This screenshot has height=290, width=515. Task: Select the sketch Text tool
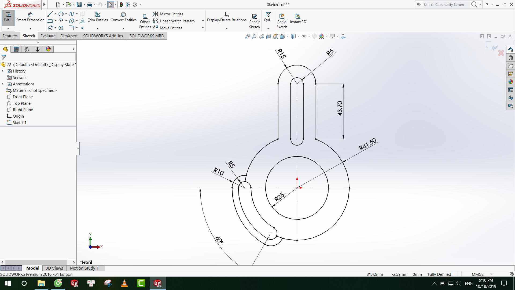coord(82,21)
